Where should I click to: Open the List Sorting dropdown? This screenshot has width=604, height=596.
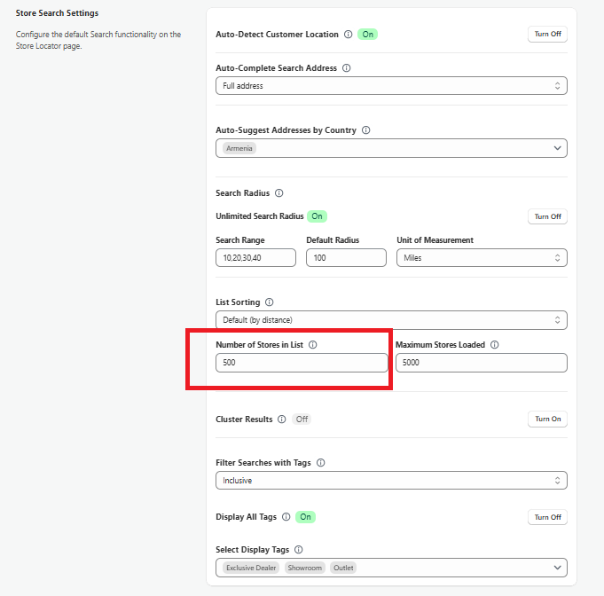point(391,320)
